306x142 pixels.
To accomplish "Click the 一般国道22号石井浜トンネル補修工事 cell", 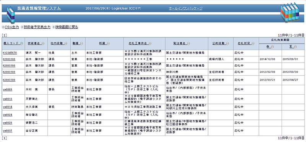I will [x=144, y=72].
